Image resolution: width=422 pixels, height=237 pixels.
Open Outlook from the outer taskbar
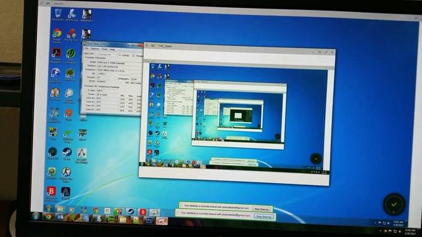(x=60, y=217)
